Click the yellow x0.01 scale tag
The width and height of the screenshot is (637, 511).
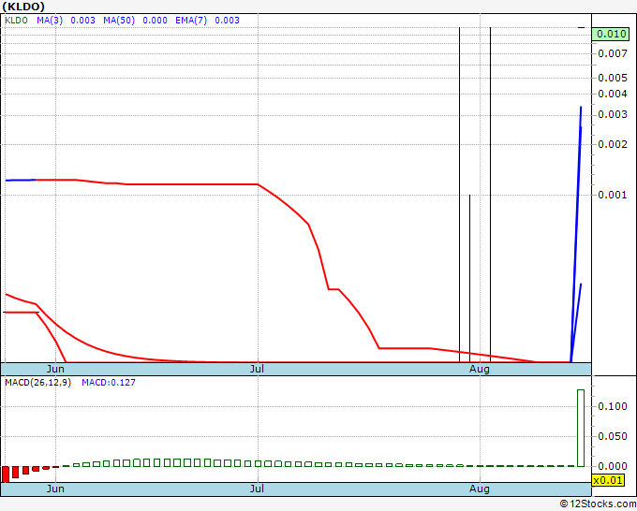[x=608, y=480]
